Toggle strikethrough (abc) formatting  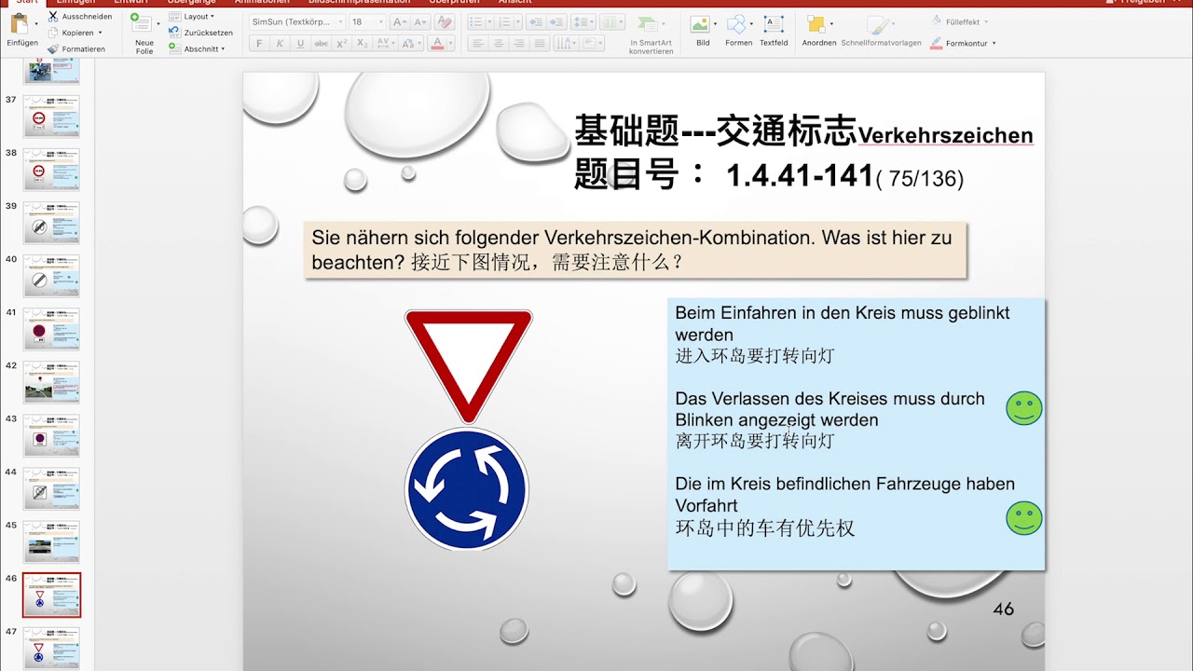[x=322, y=43]
